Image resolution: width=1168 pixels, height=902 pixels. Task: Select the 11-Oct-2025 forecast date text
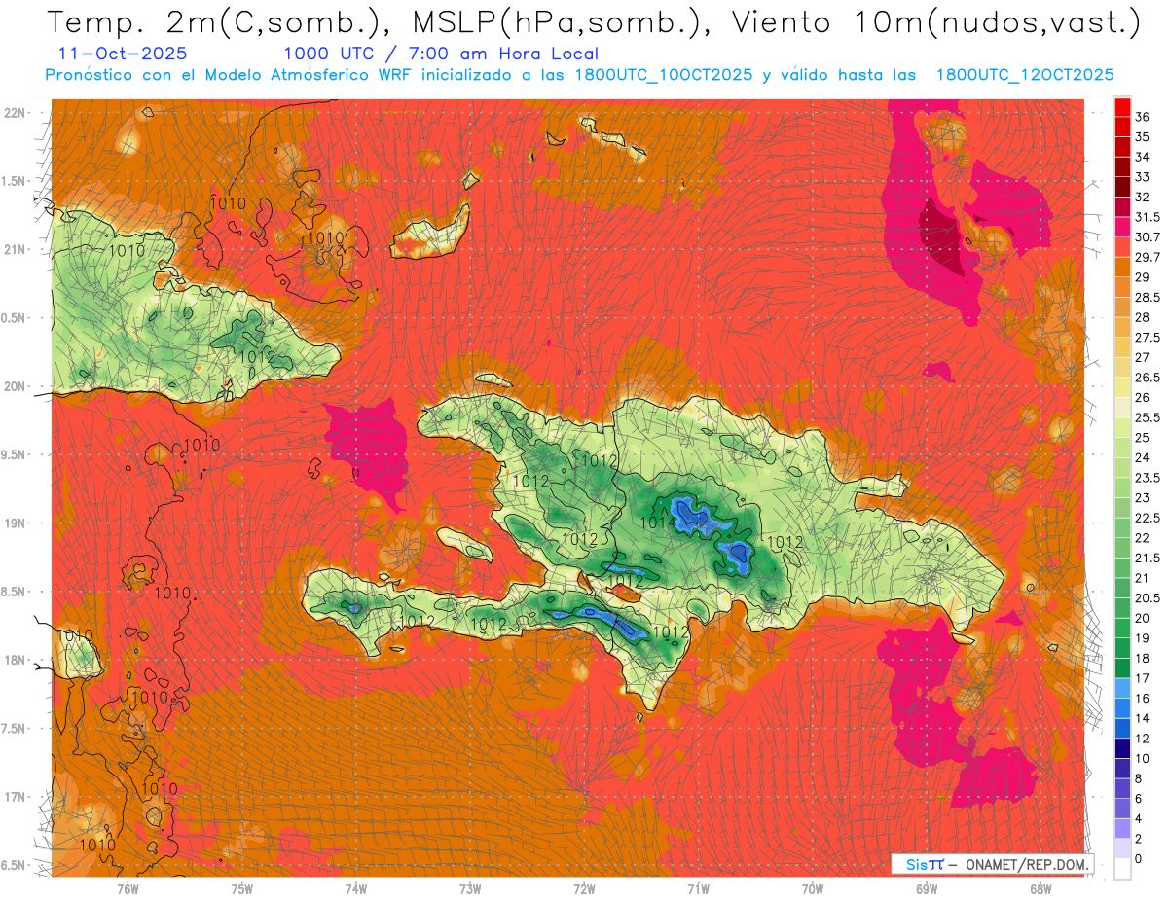pyautogui.click(x=124, y=54)
